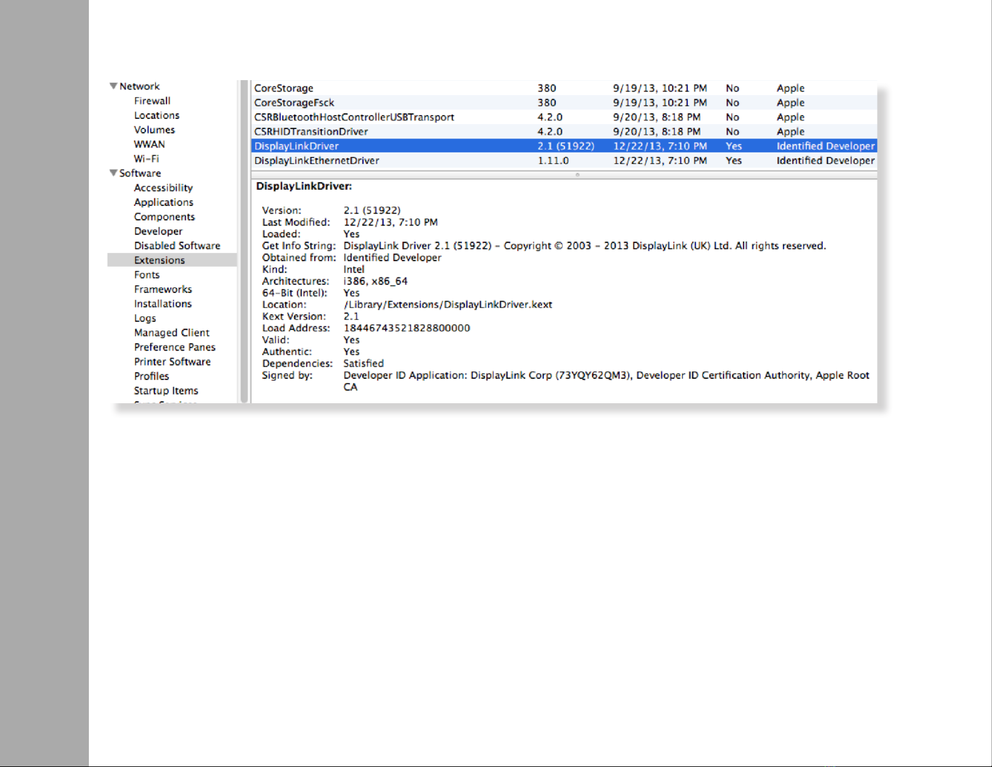Select Accessibility under Software

(x=163, y=188)
